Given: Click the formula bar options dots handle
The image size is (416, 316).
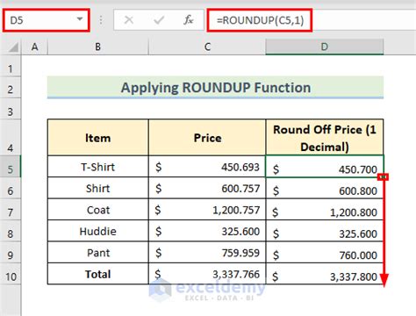Looking at the screenshot, I should pos(101,20).
